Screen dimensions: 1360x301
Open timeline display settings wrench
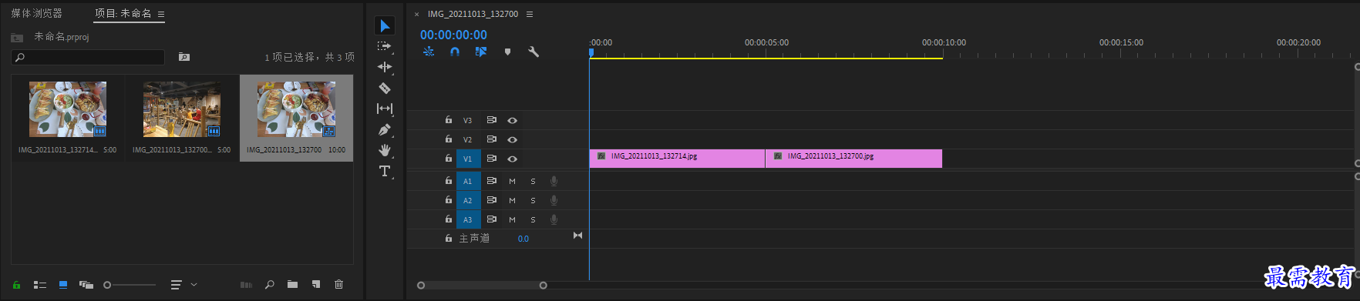point(533,52)
